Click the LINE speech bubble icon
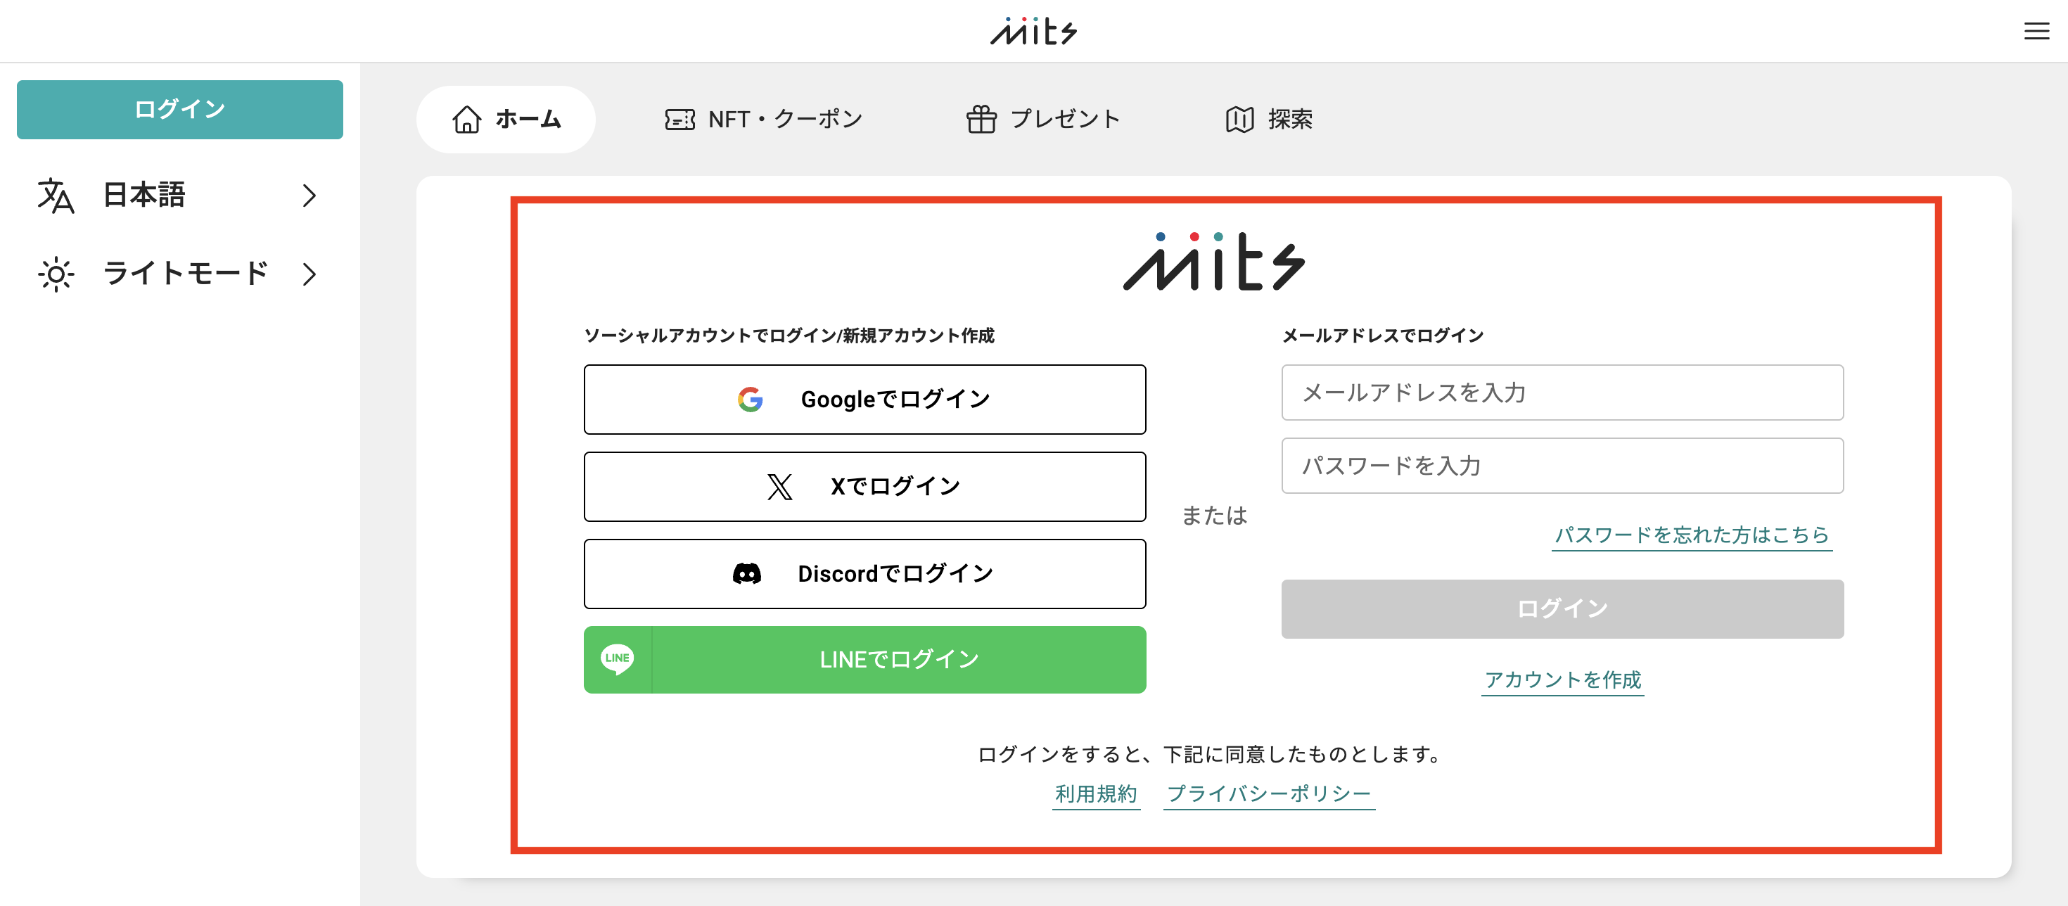 click(x=618, y=660)
